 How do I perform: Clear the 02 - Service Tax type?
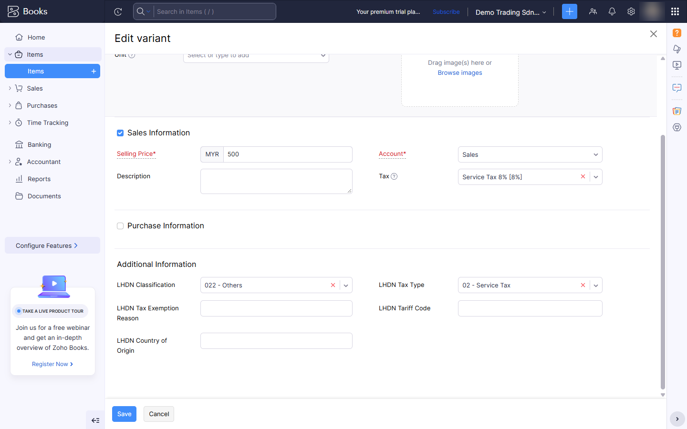[x=583, y=285]
